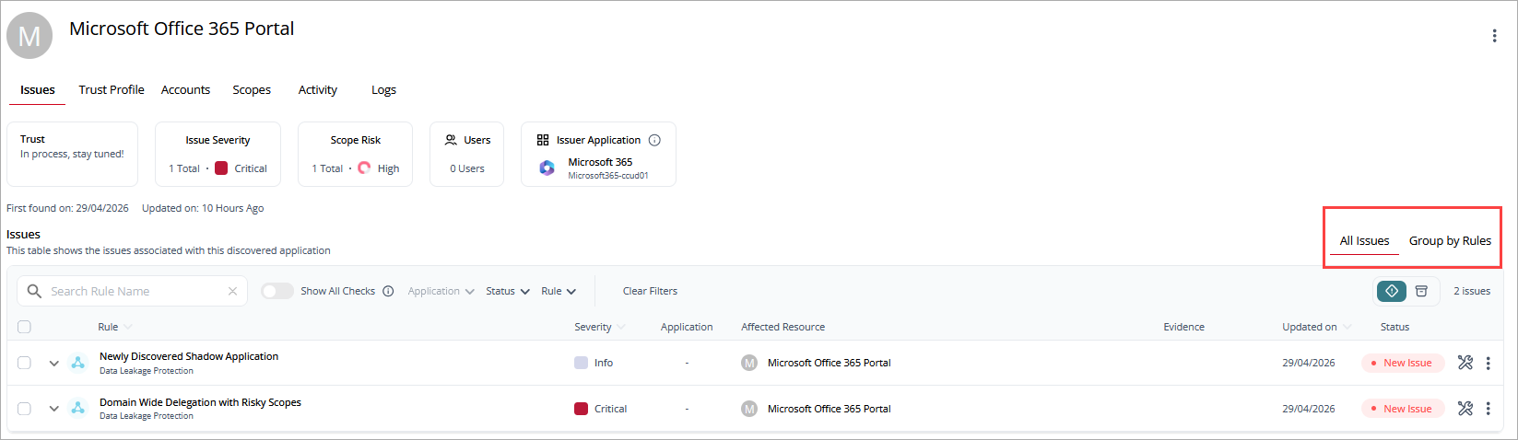Open the Issue Severity card
This screenshot has height=440, width=1518.
[x=218, y=154]
